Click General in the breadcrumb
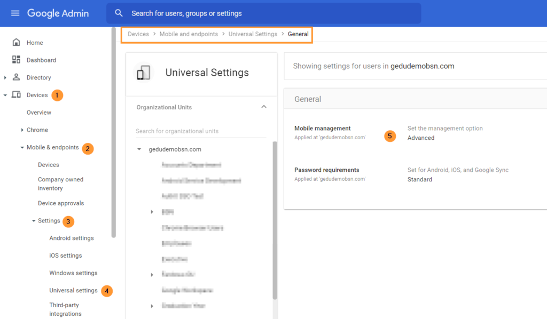 coord(298,34)
